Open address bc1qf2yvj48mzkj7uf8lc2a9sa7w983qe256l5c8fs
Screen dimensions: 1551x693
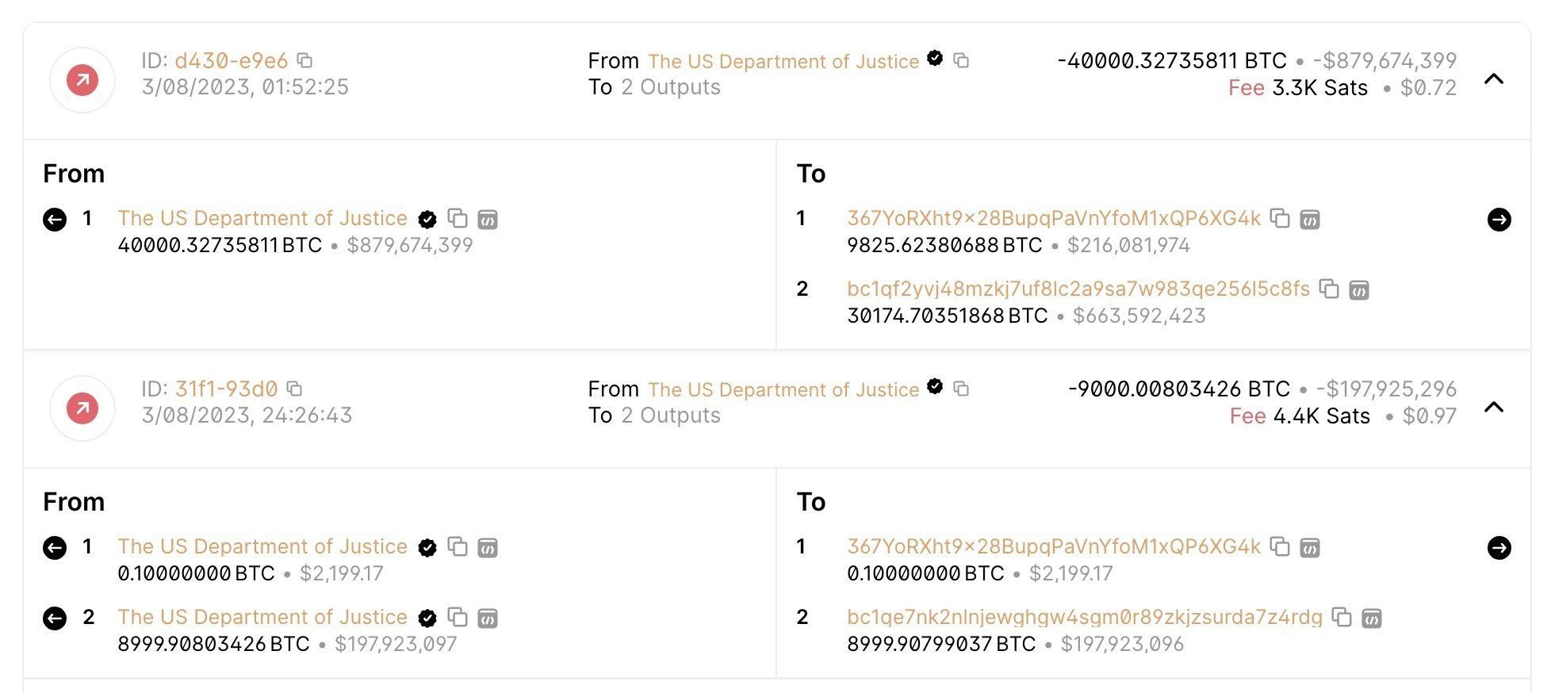point(1078,289)
